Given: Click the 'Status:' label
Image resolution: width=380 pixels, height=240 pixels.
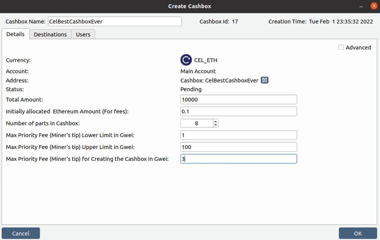Looking at the screenshot, I should coord(15,89).
